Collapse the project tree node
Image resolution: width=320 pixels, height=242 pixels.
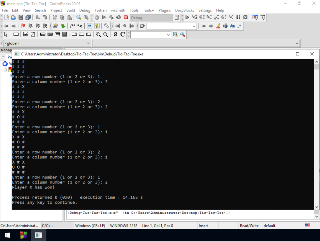click(x=5, y=70)
